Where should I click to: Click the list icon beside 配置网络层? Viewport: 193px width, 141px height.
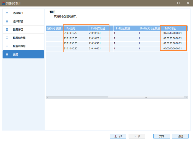(x=7, y=46)
